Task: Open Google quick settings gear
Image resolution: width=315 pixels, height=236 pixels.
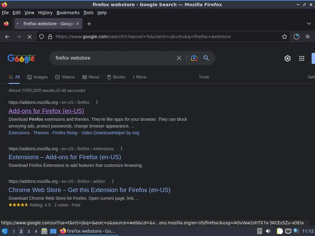Action: click(288, 58)
